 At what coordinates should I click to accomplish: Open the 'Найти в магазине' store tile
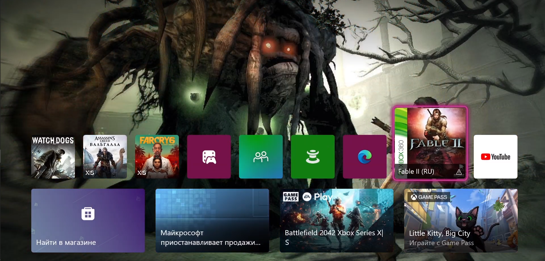coord(88,220)
